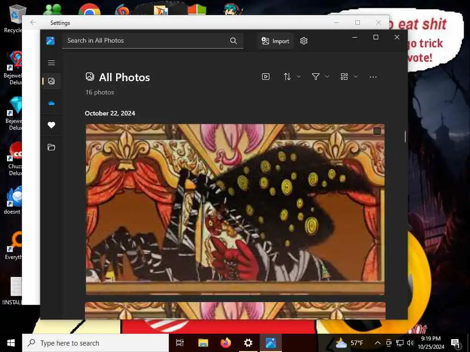Viewport: 470px width, 352px height.
Task: Click the sort arrows icon
Action: click(x=287, y=77)
